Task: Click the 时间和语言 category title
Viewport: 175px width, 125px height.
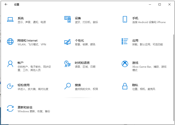Action: click(82, 63)
